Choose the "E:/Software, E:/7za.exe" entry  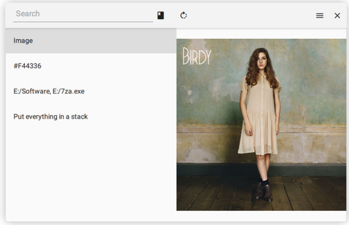click(91, 91)
